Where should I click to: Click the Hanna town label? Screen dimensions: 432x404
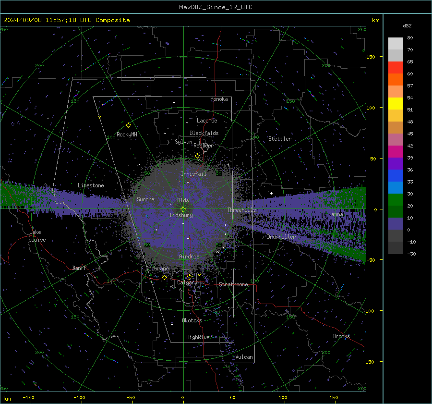(336, 214)
